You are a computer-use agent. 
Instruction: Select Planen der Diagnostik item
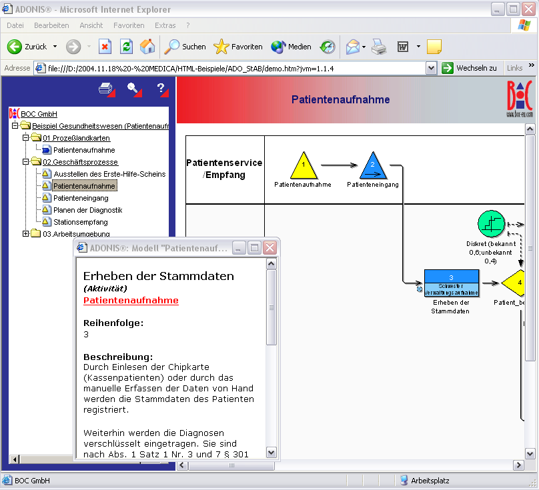pyautogui.click(x=87, y=210)
